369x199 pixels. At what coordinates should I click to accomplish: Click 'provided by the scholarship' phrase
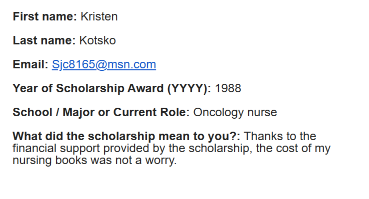click(x=178, y=148)
